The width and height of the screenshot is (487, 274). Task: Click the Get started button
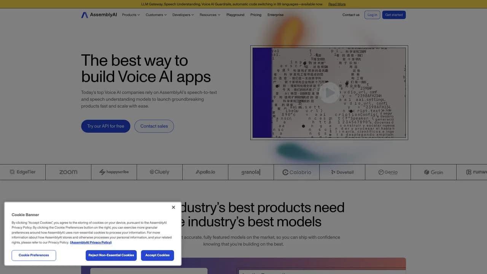tap(394, 15)
